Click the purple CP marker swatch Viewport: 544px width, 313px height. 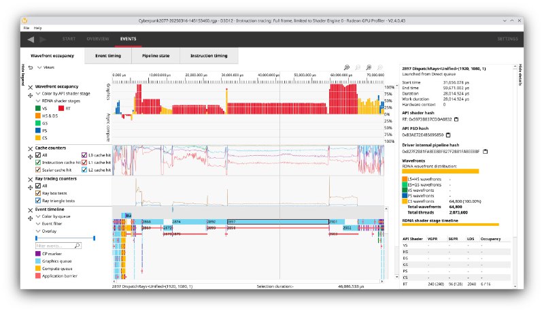coord(38,254)
